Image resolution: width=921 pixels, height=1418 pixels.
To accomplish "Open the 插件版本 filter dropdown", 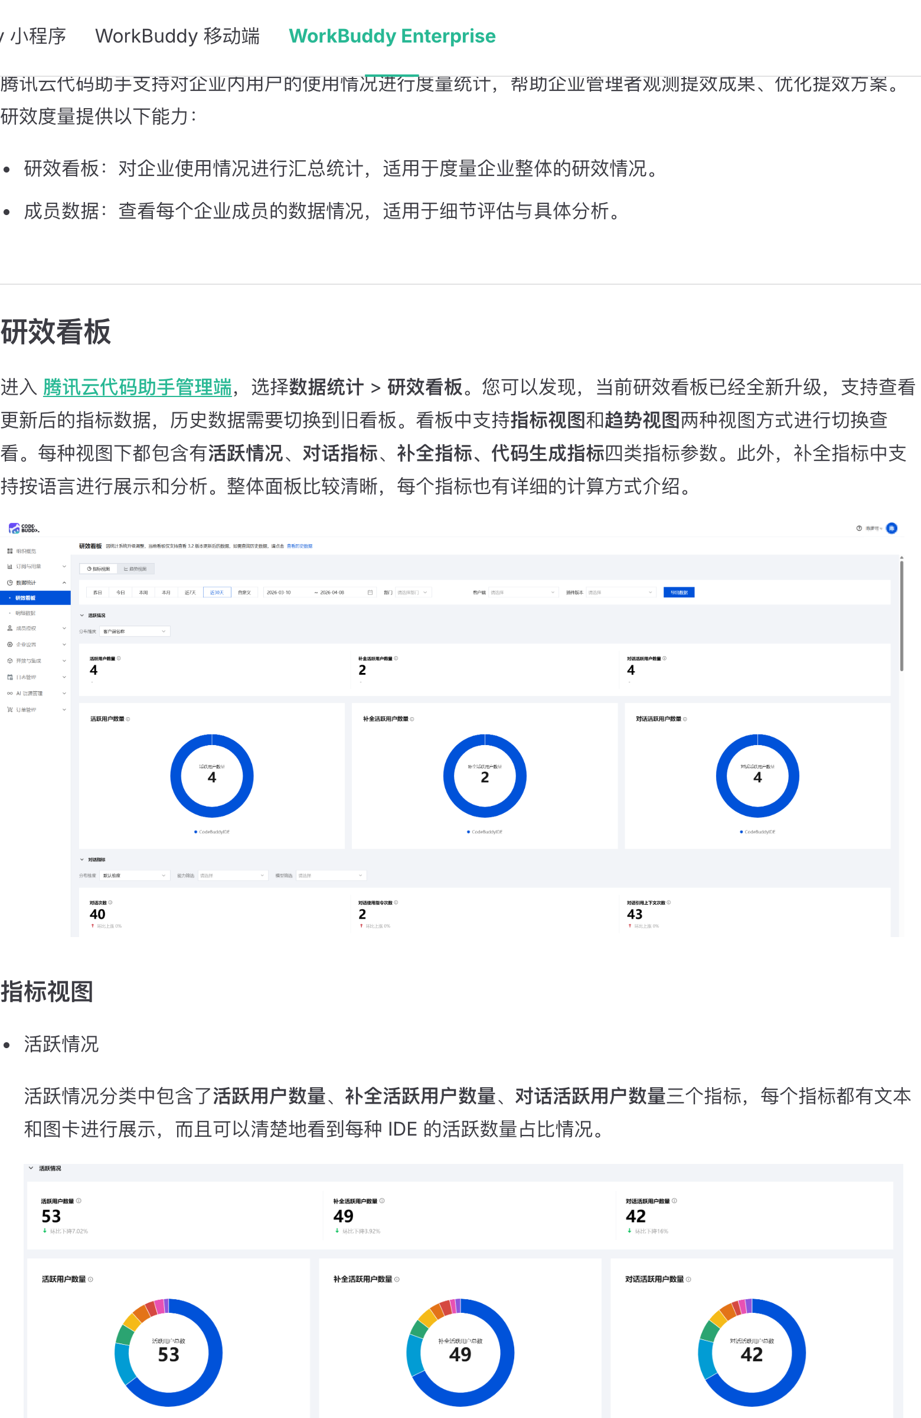I will pyautogui.click(x=621, y=592).
